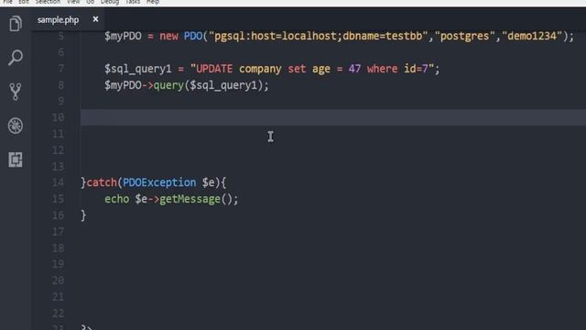The height and width of the screenshot is (330, 586).
Task: Click the "getMessage" method call
Action: (190, 199)
